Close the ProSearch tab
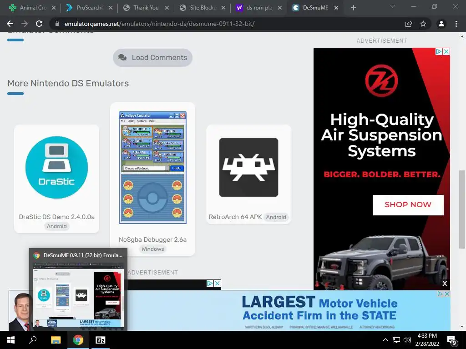 point(110,8)
